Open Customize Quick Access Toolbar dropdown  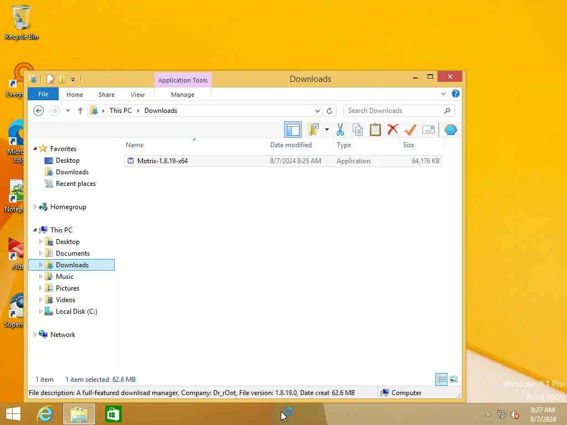pyautogui.click(x=73, y=79)
